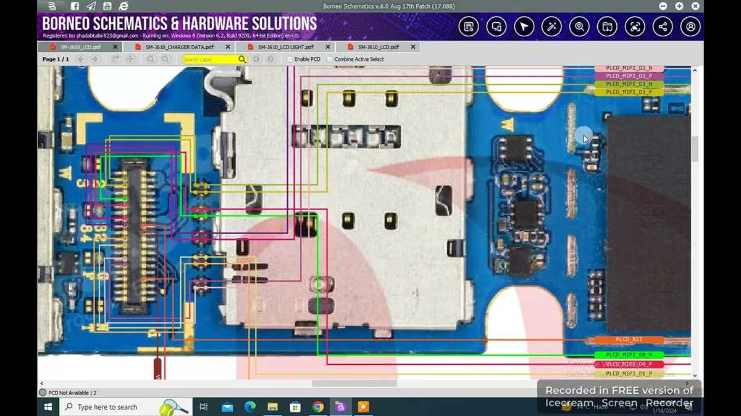Activate the magic wand tool

coord(551,27)
